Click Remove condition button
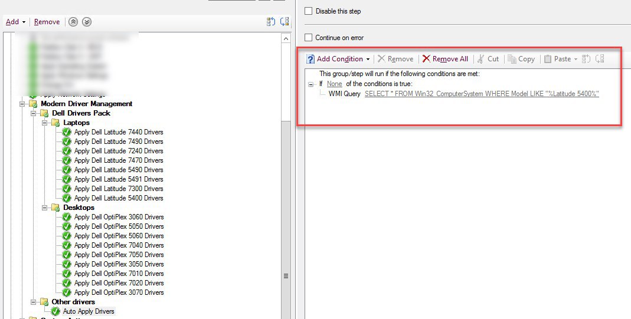The image size is (631, 319). click(395, 59)
